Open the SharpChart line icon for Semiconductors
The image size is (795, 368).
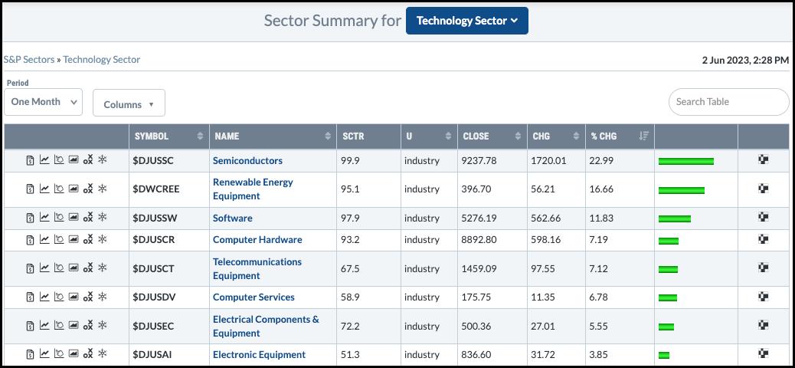point(44,160)
